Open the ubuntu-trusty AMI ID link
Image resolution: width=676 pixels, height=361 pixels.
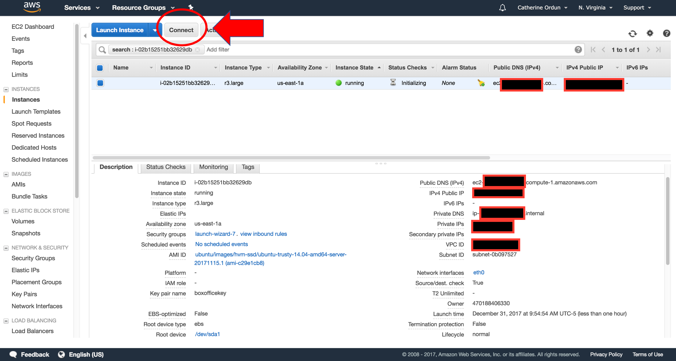pyautogui.click(x=270, y=259)
